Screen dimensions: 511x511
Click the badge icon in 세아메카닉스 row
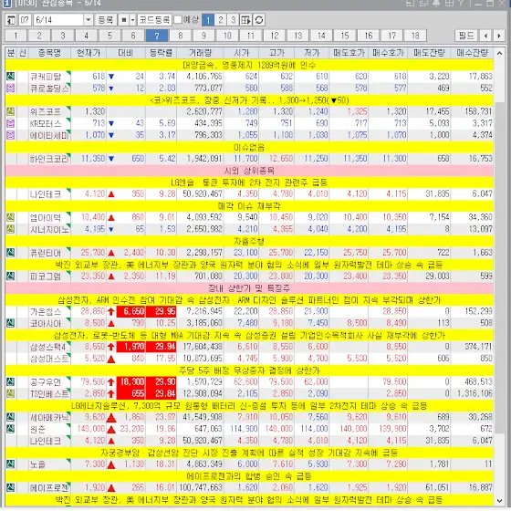(10, 417)
